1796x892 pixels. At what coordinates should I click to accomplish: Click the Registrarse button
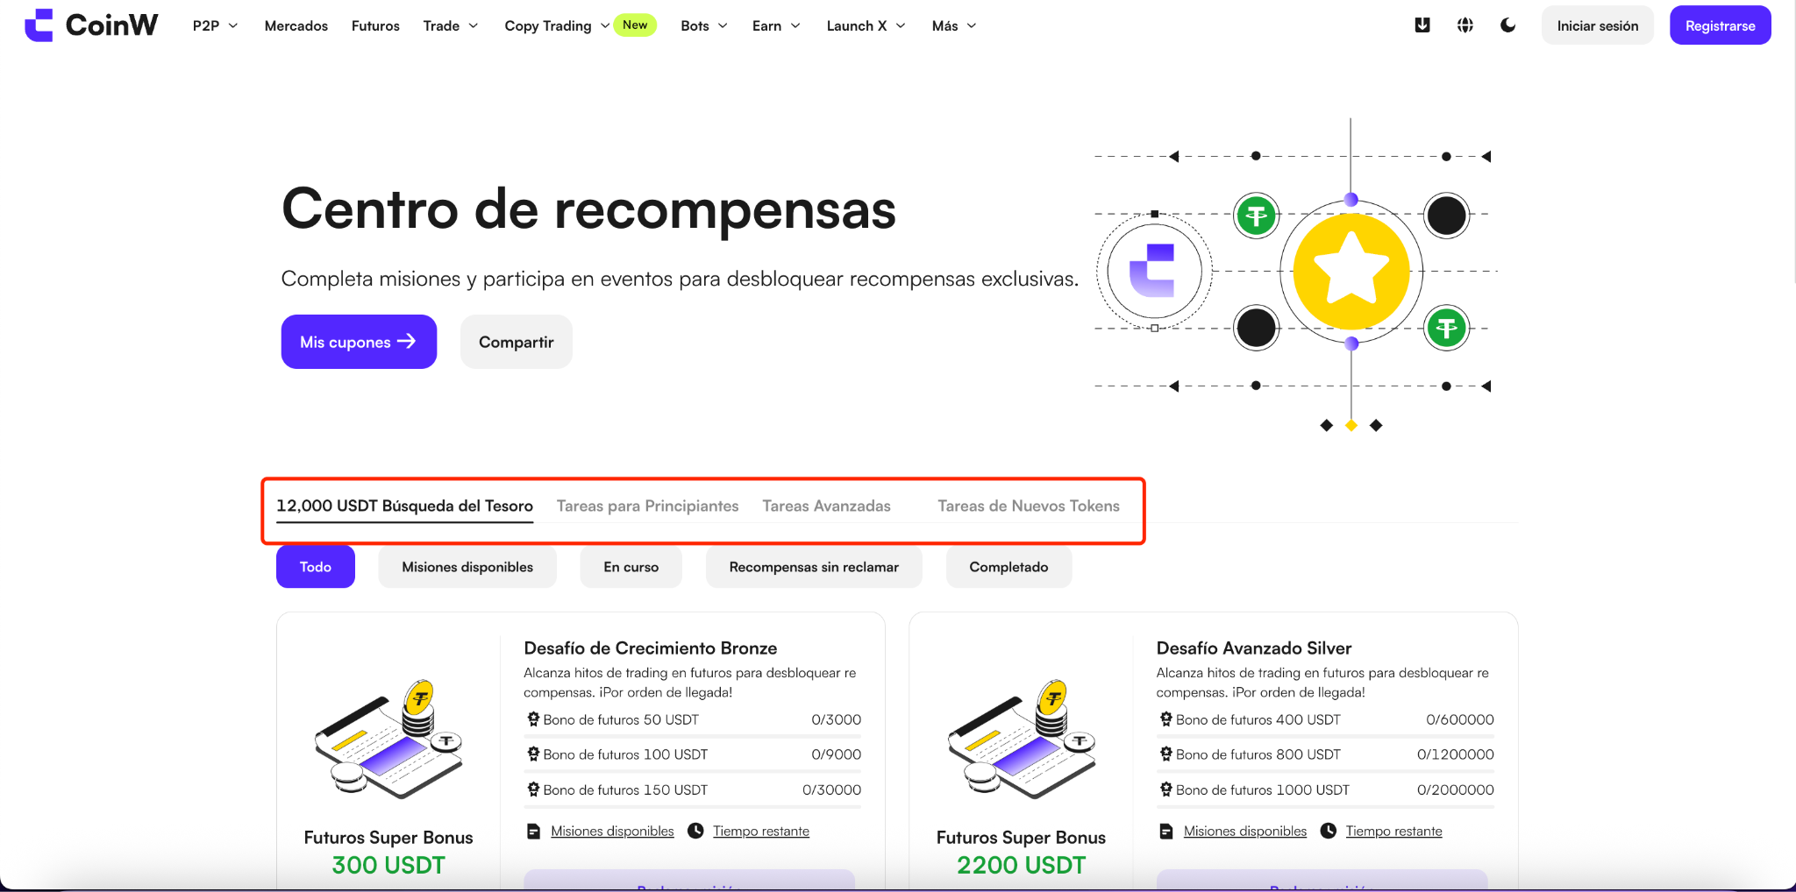click(x=1721, y=25)
